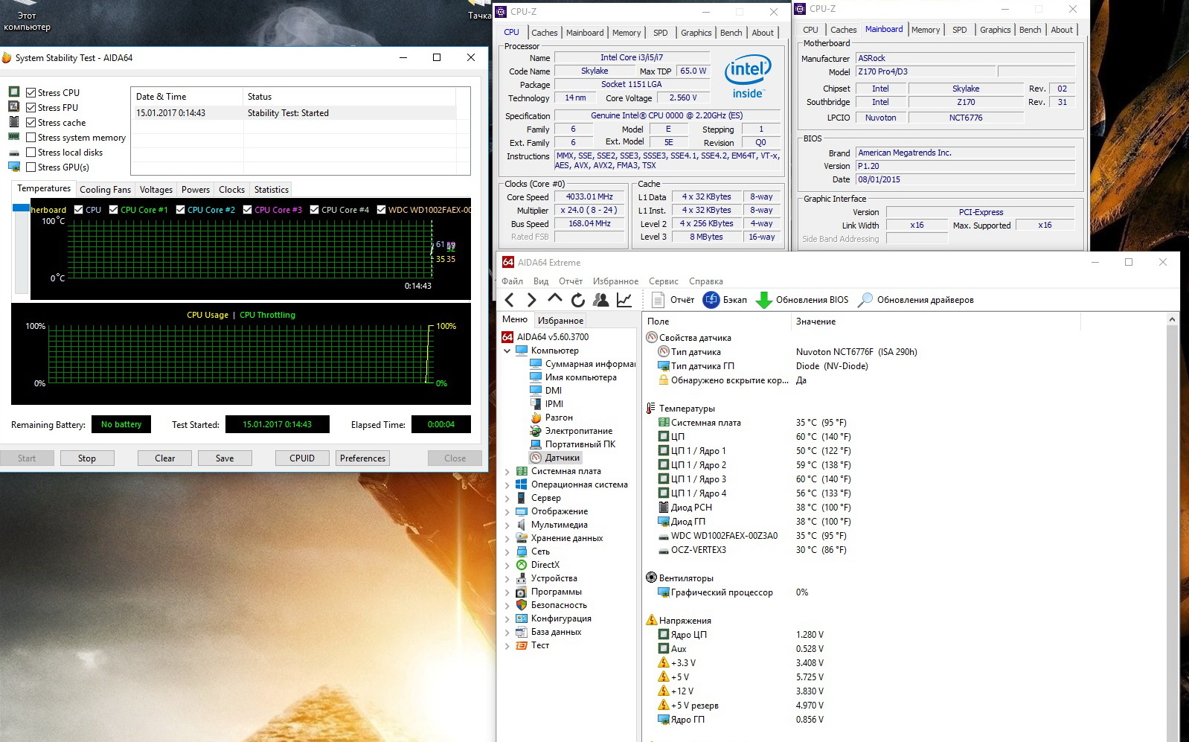Toggle CPU Core #1 graph checkbox
The width and height of the screenshot is (1189, 742).
click(114, 210)
